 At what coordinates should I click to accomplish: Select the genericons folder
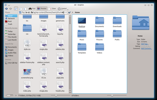[60, 18]
